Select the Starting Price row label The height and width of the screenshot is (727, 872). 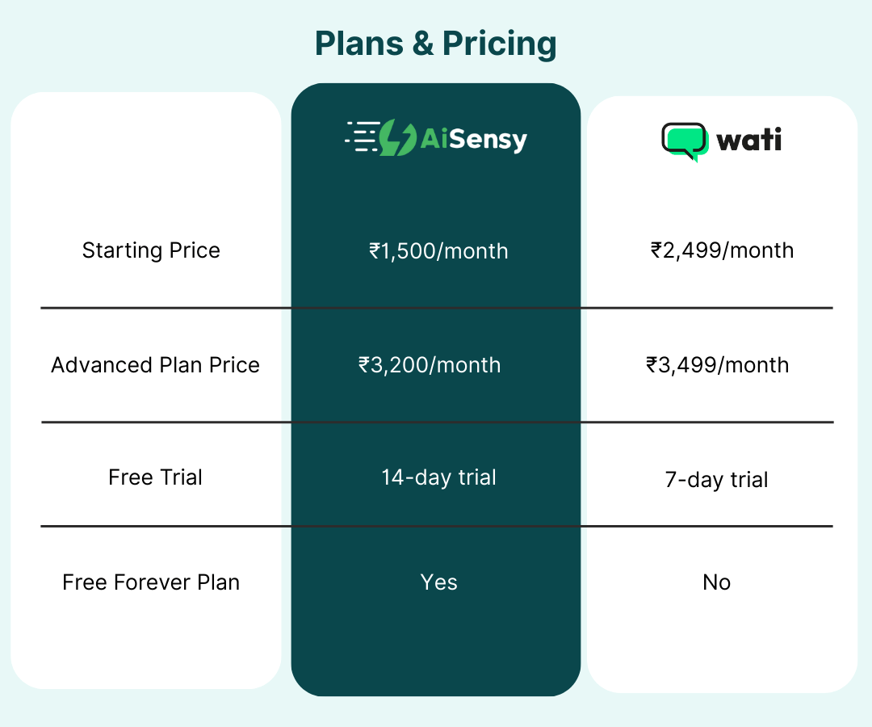[151, 250]
